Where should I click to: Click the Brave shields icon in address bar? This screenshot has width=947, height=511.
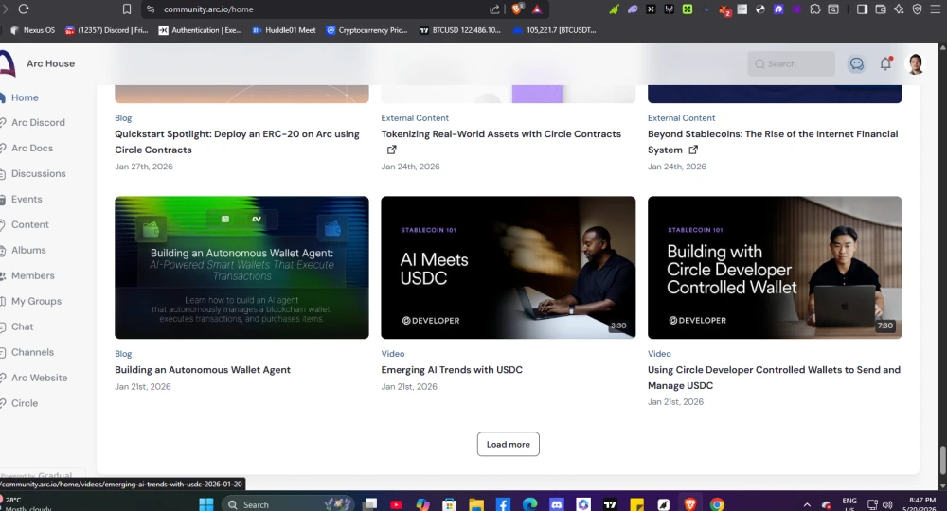coord(517,9)
